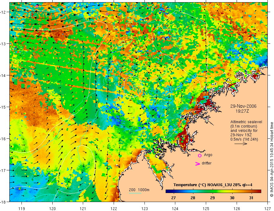
Task: Click the latitude axis label -12
Action: [x=3, y=12]
